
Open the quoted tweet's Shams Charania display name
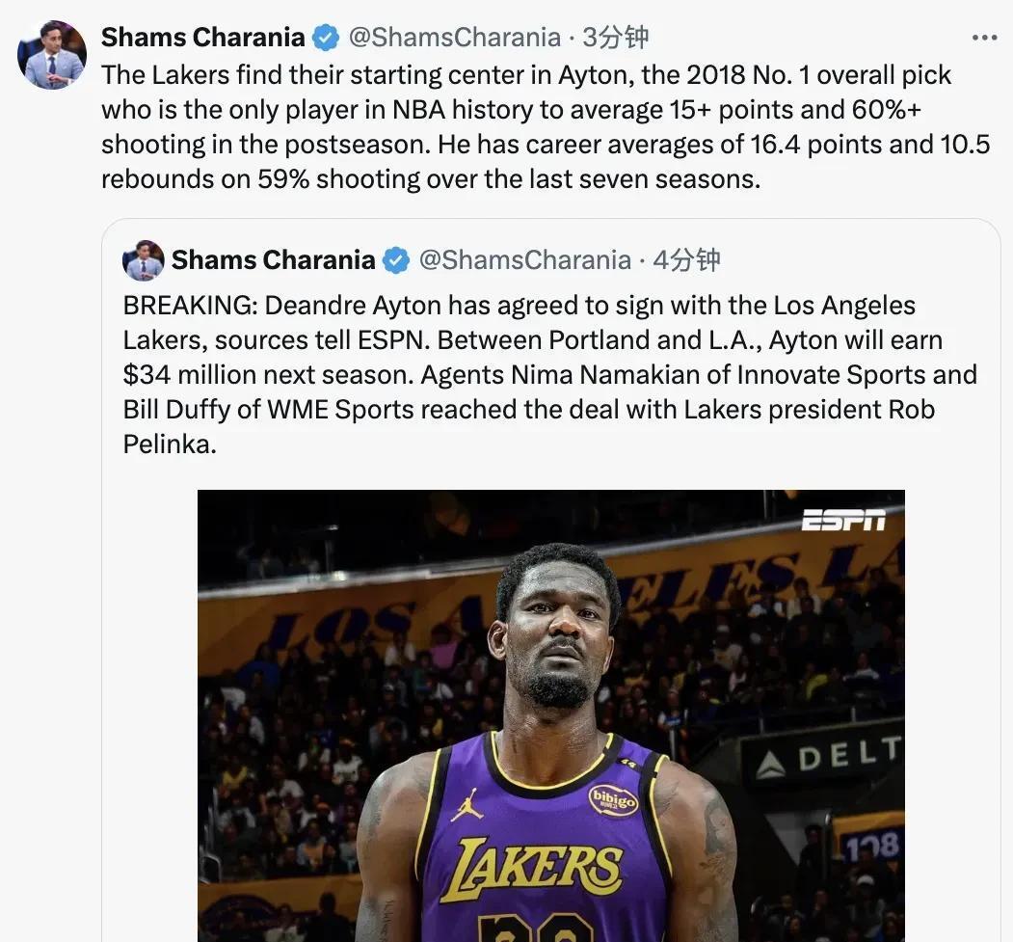click(x=273, y=260)
